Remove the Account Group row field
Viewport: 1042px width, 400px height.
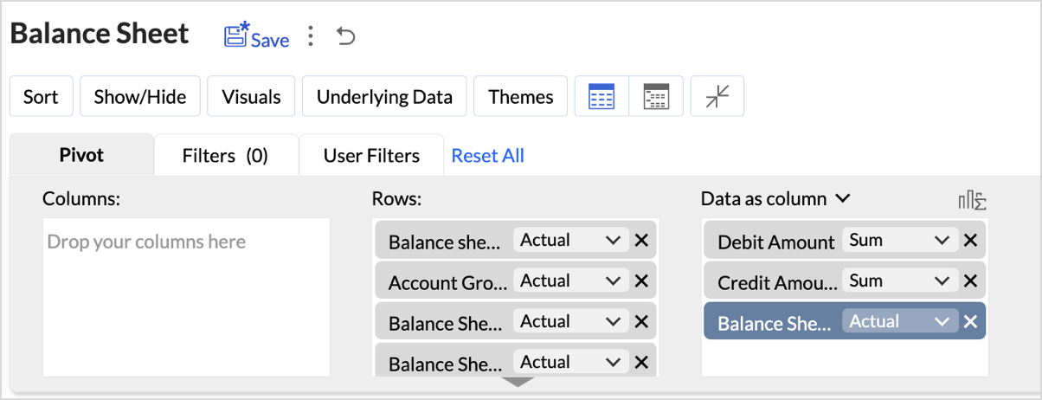641,281
